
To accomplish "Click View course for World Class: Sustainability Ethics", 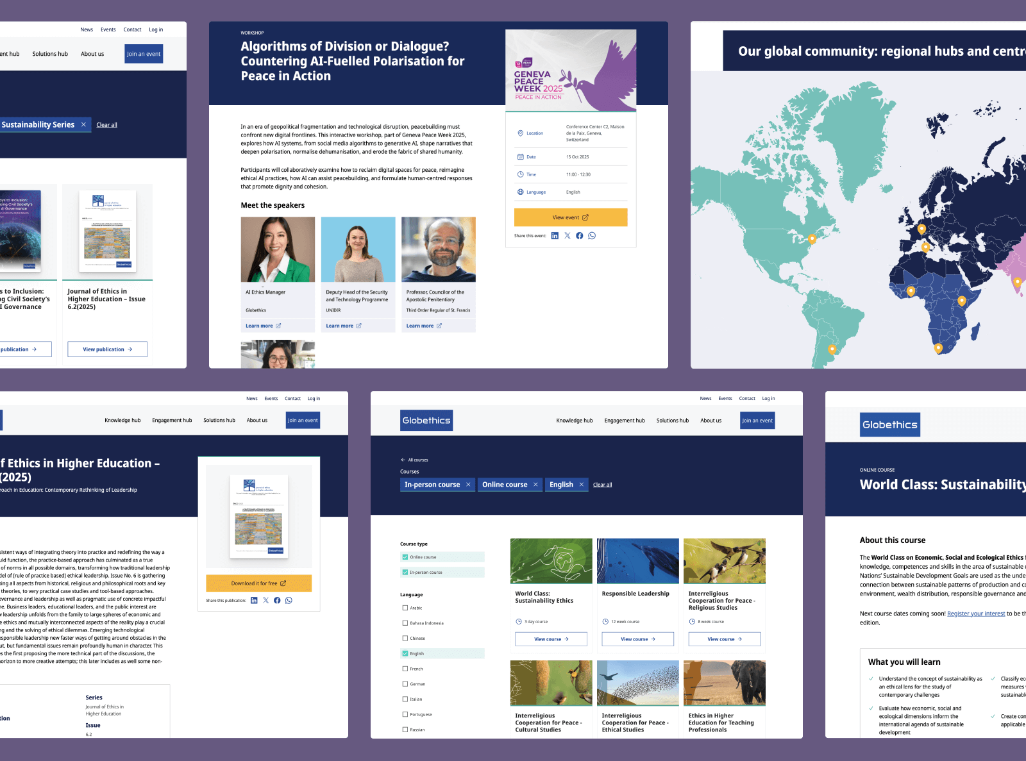I will (x=550, y=639).
